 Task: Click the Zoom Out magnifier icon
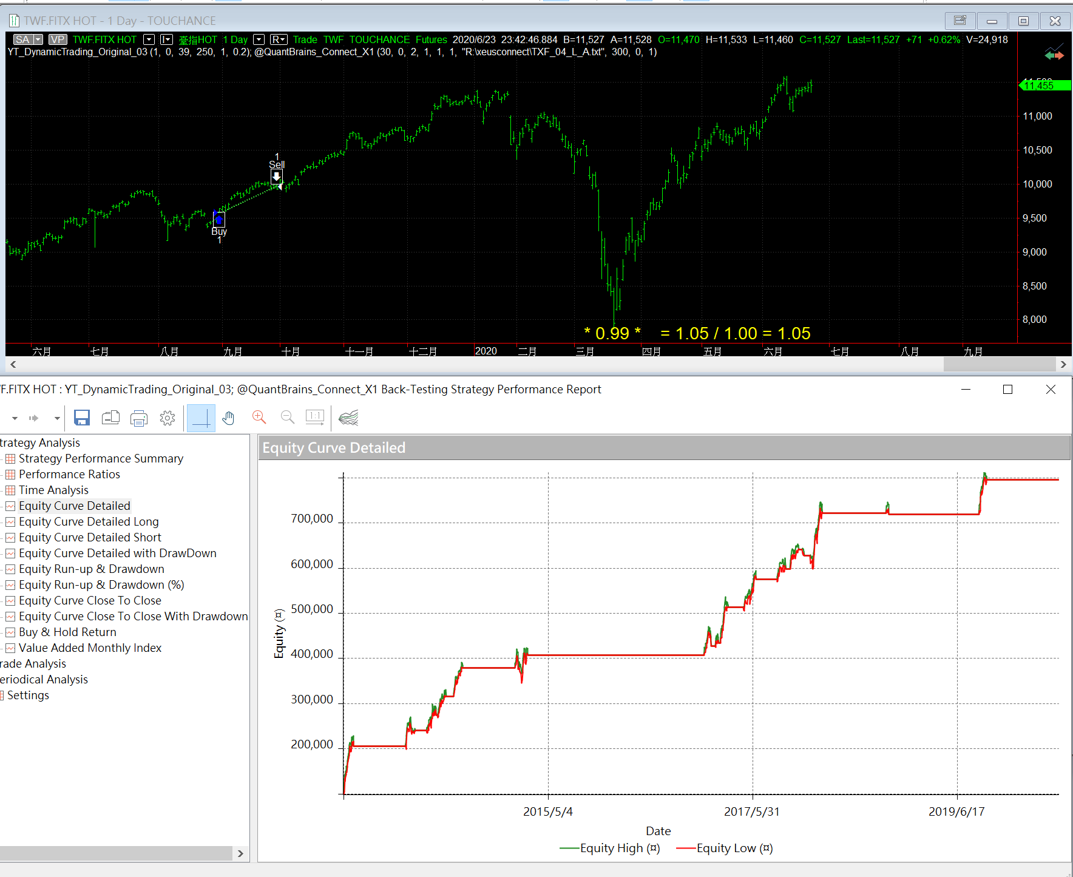288,417
